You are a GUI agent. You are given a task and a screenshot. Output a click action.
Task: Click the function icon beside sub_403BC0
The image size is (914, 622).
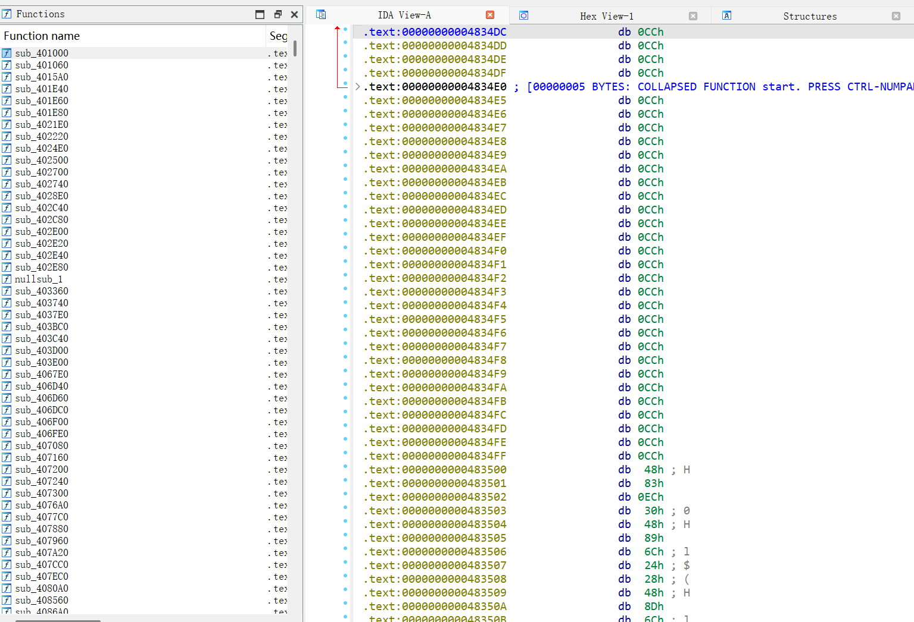(7, 326)
